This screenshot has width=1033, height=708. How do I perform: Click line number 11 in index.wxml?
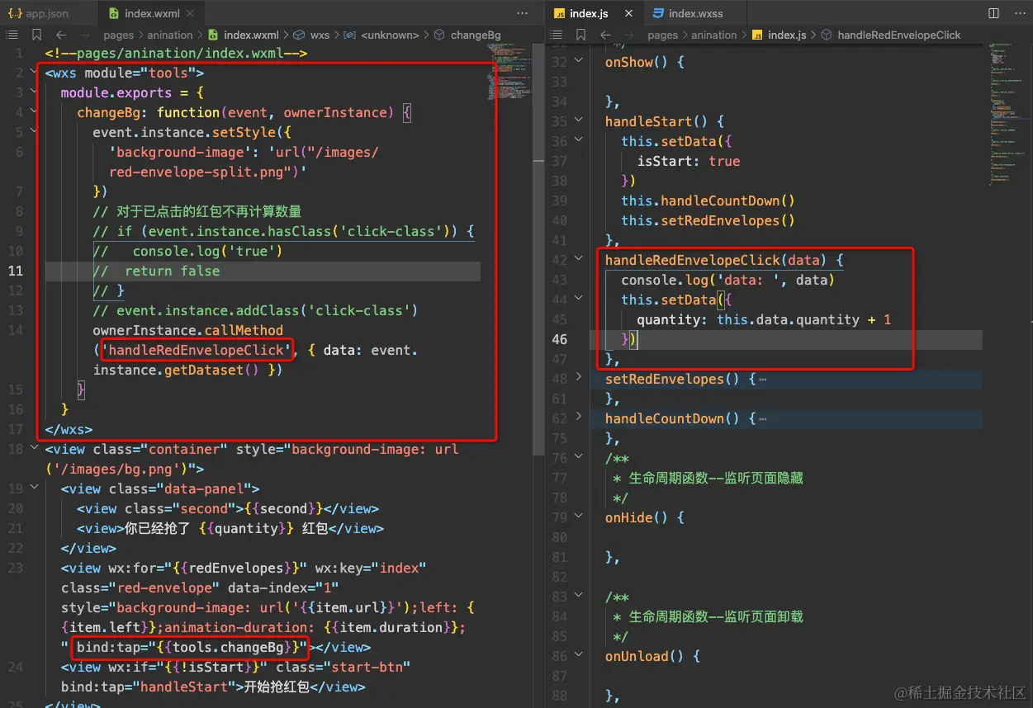tap(17, 271)
